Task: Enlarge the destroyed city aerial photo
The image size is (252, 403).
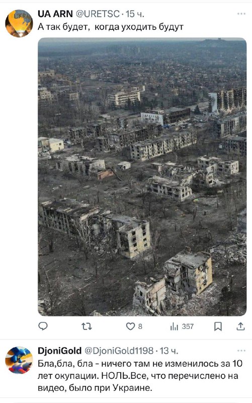Action: 142,177
